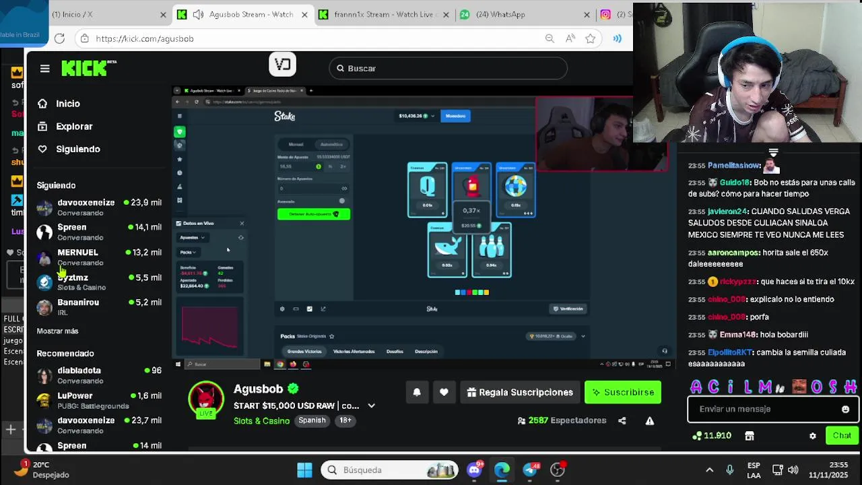Open diabladota recommended channel
The width and height of the screenshot is (862, 485).
[99, 375]
